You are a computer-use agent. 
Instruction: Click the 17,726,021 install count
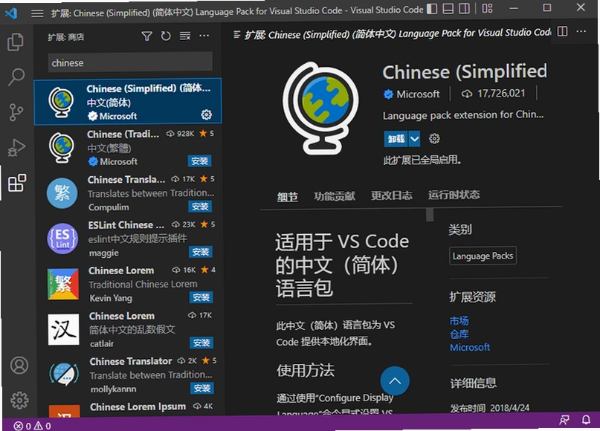tap(500, 94)
